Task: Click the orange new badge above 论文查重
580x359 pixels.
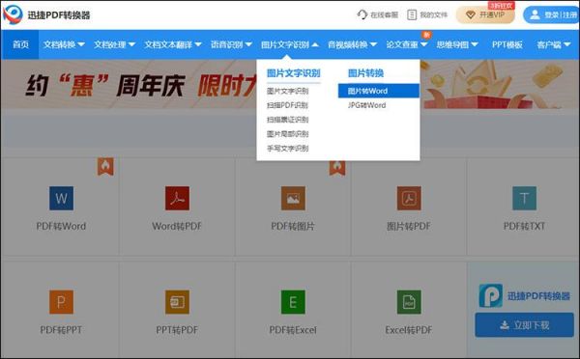Action: pyautogui.click(x=426, y=35)
